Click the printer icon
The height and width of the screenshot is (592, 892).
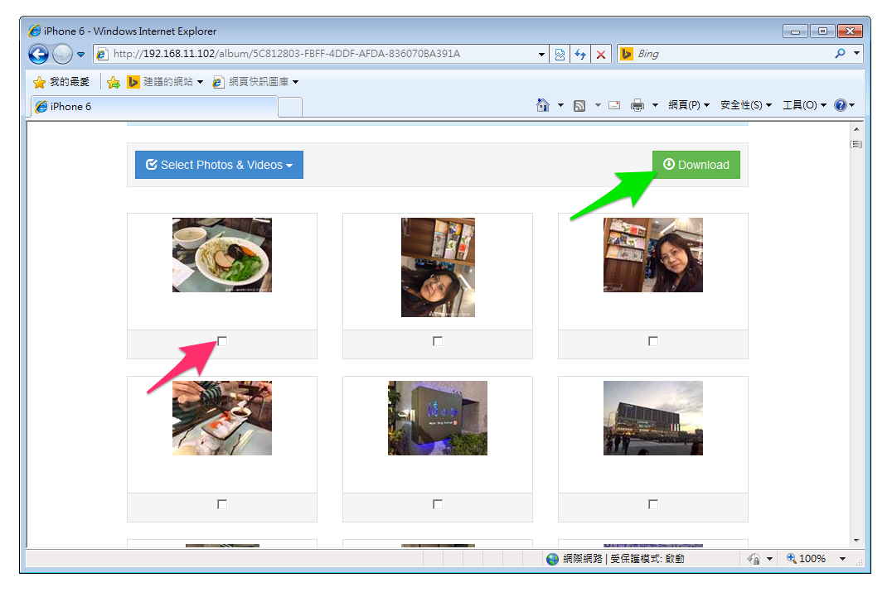[637, 105]
